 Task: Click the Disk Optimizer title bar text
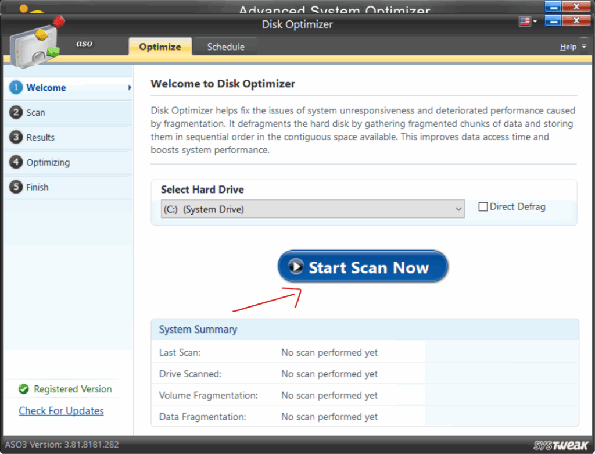pos(297,24)
